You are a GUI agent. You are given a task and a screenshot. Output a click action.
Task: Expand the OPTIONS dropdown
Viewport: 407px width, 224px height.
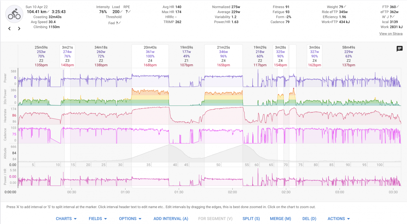point(130,219)
